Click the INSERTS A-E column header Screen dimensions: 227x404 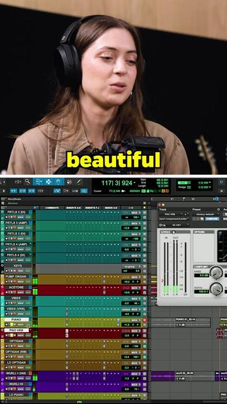[x=74, y=208]
